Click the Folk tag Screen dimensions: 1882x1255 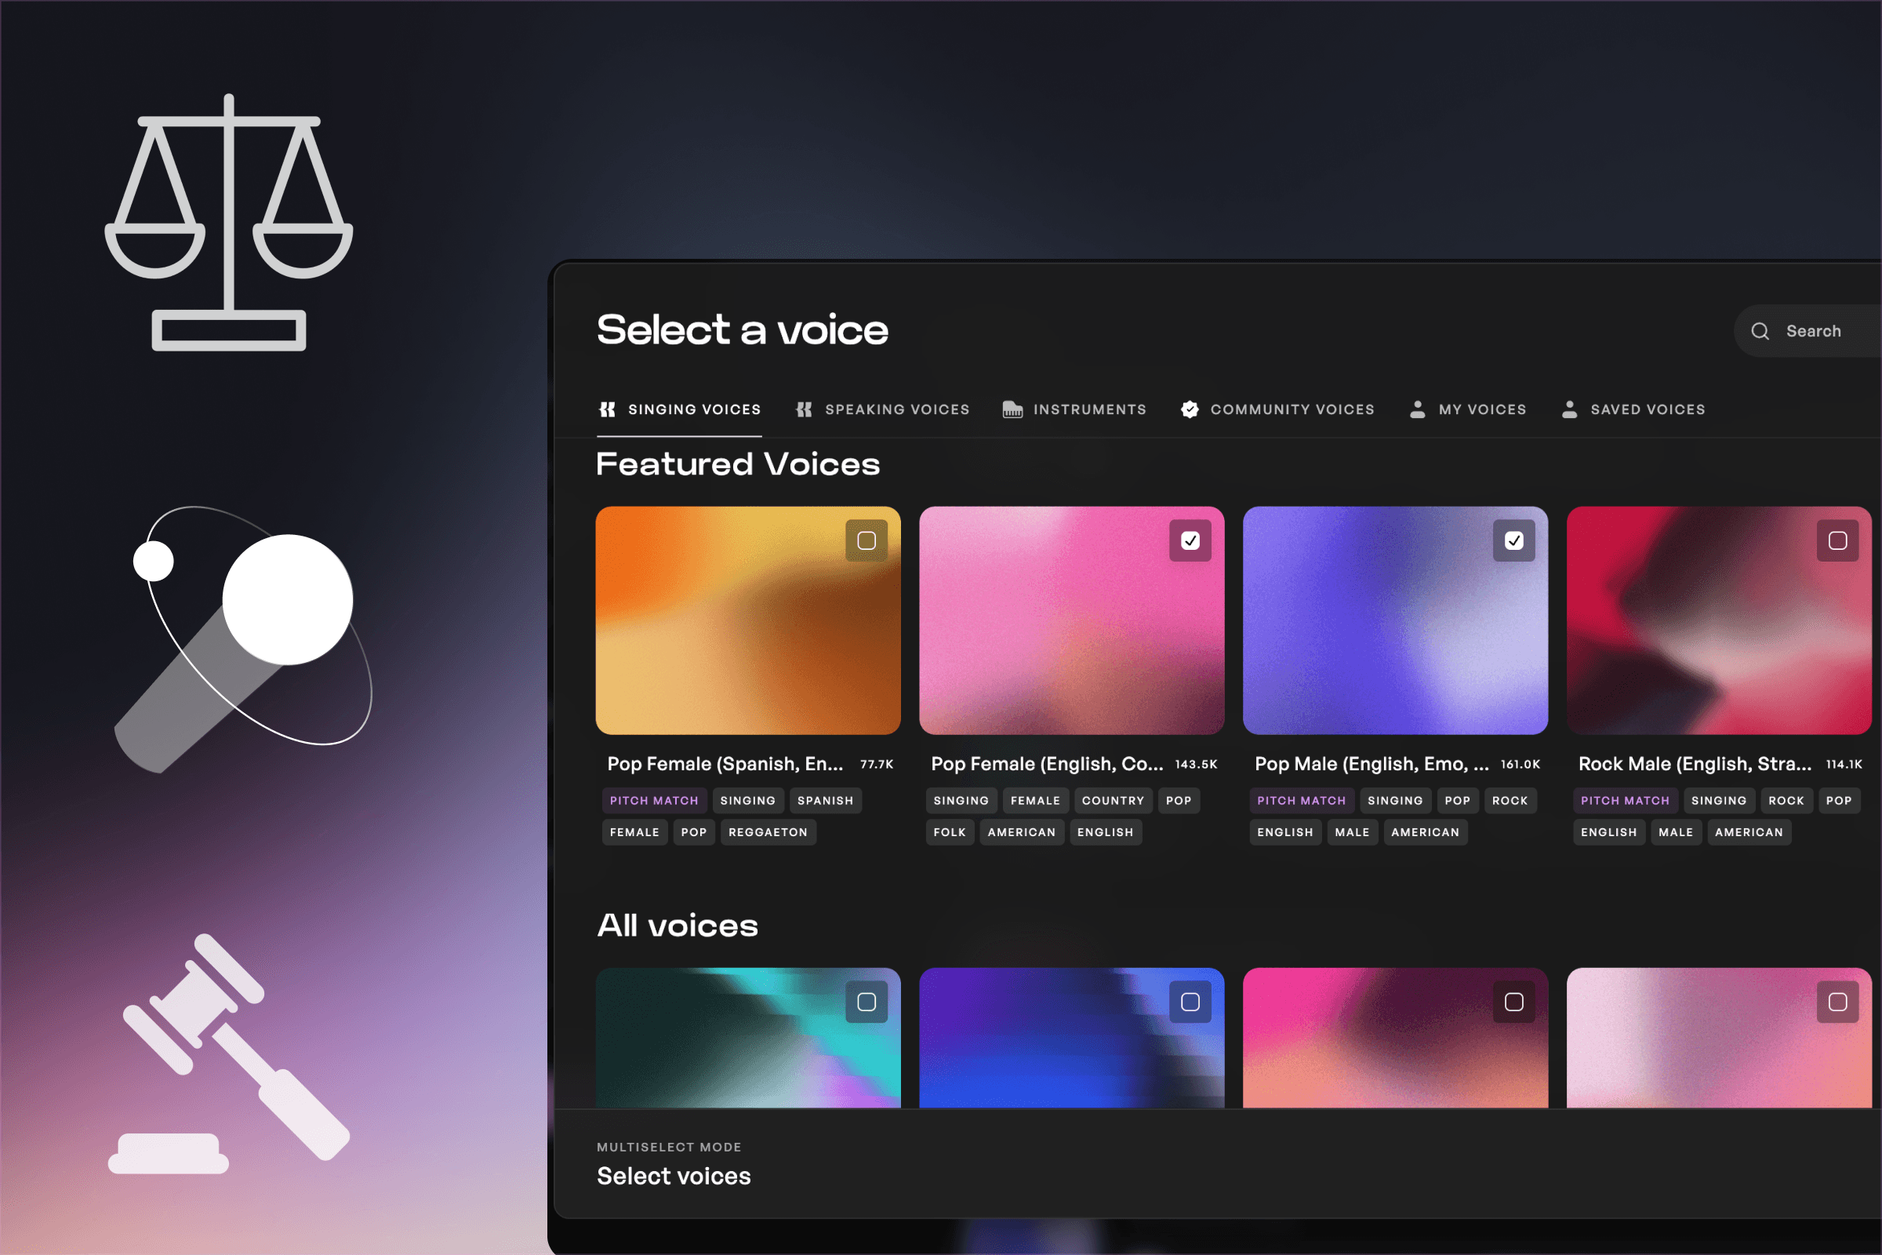[x=950, y=833]
